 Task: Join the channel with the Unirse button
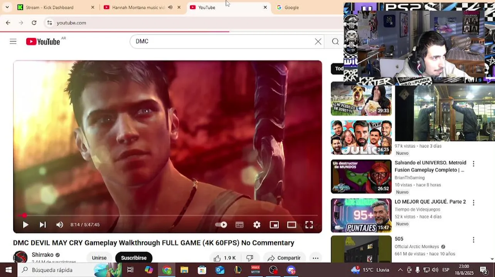pos(99,258)
